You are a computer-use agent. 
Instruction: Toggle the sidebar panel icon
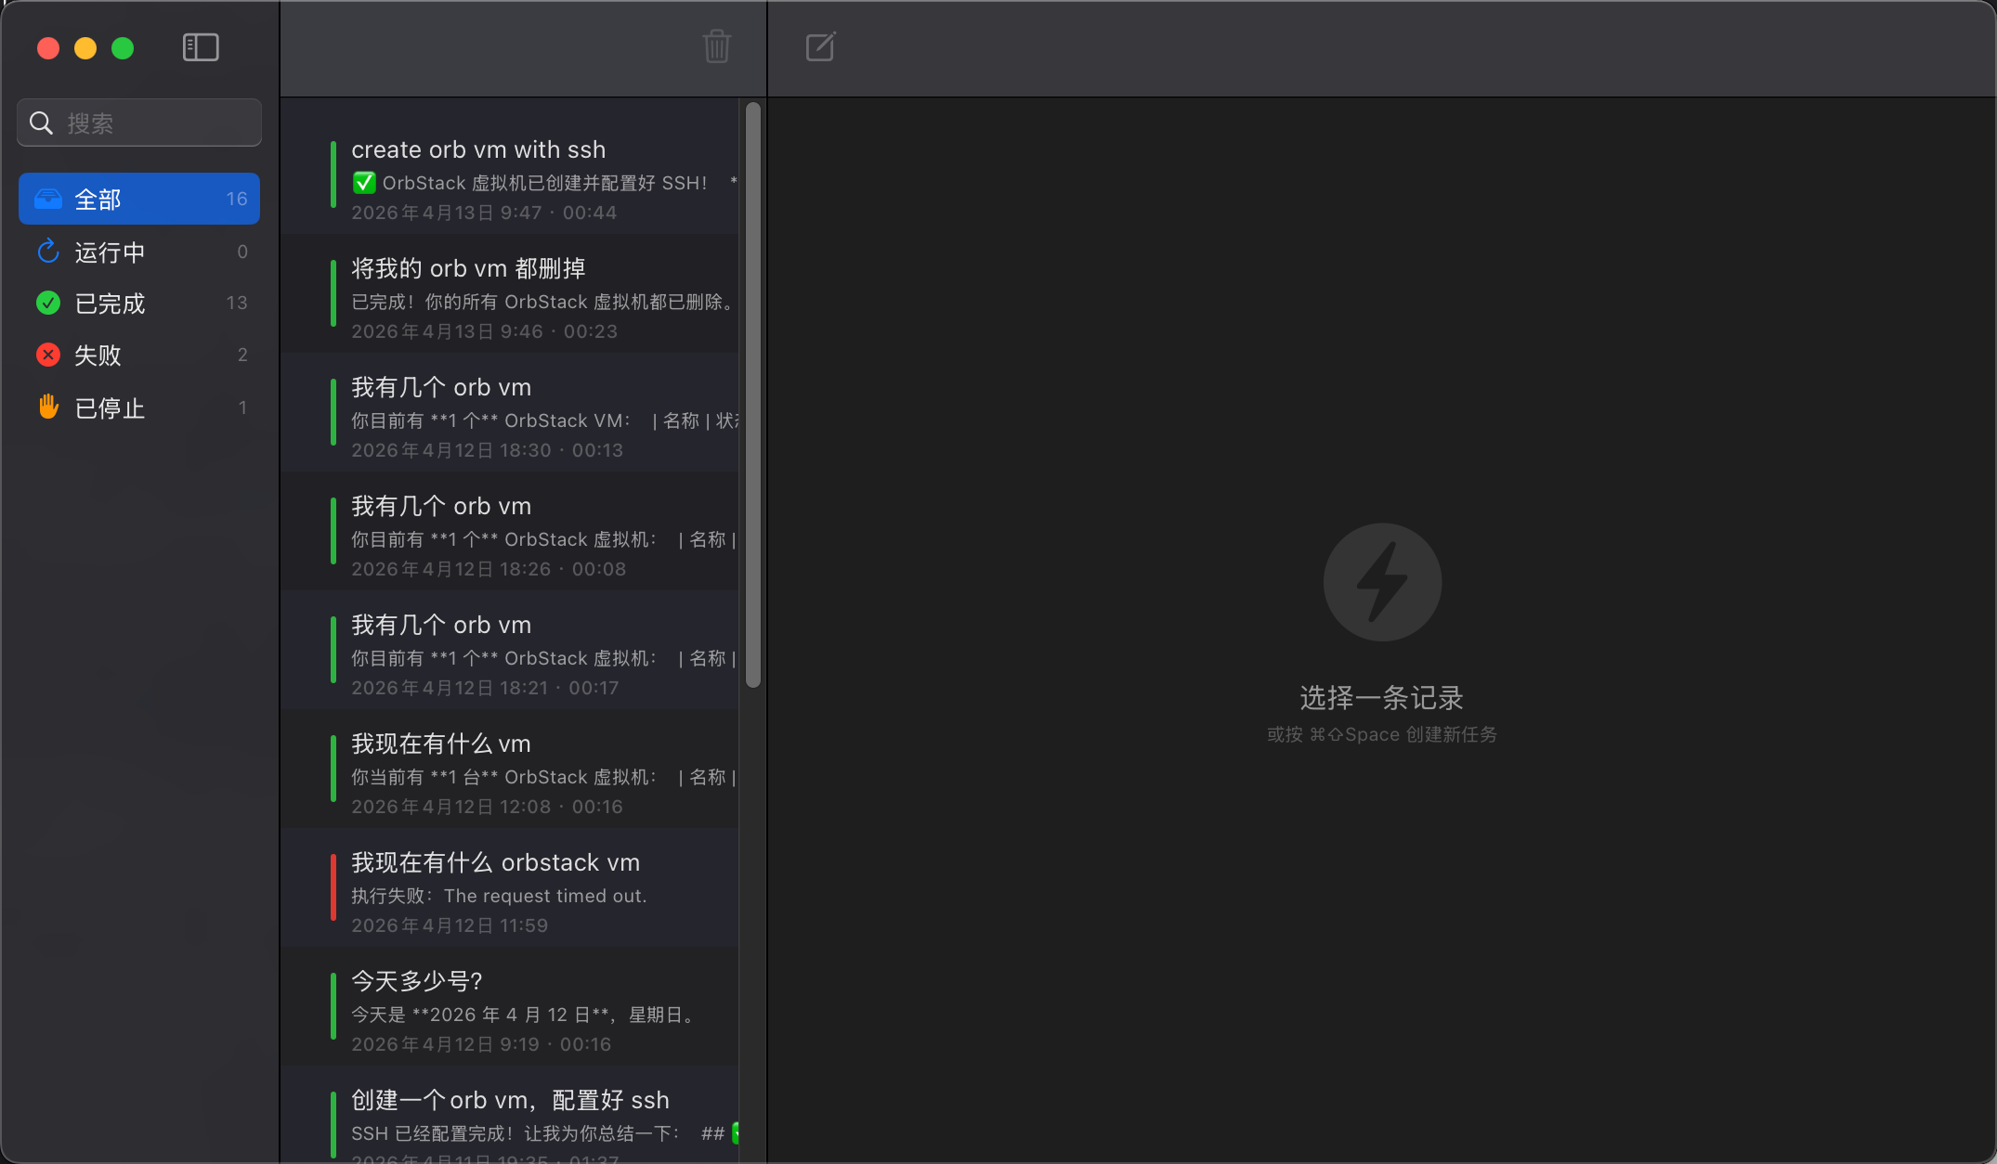tap(201, 47)
